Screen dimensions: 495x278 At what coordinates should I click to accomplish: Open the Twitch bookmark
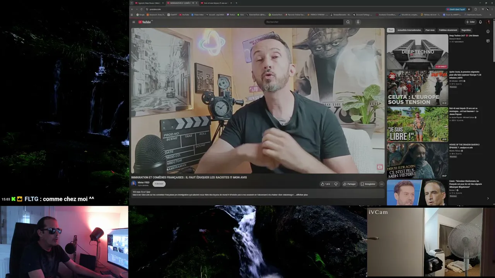pos(231,15)
